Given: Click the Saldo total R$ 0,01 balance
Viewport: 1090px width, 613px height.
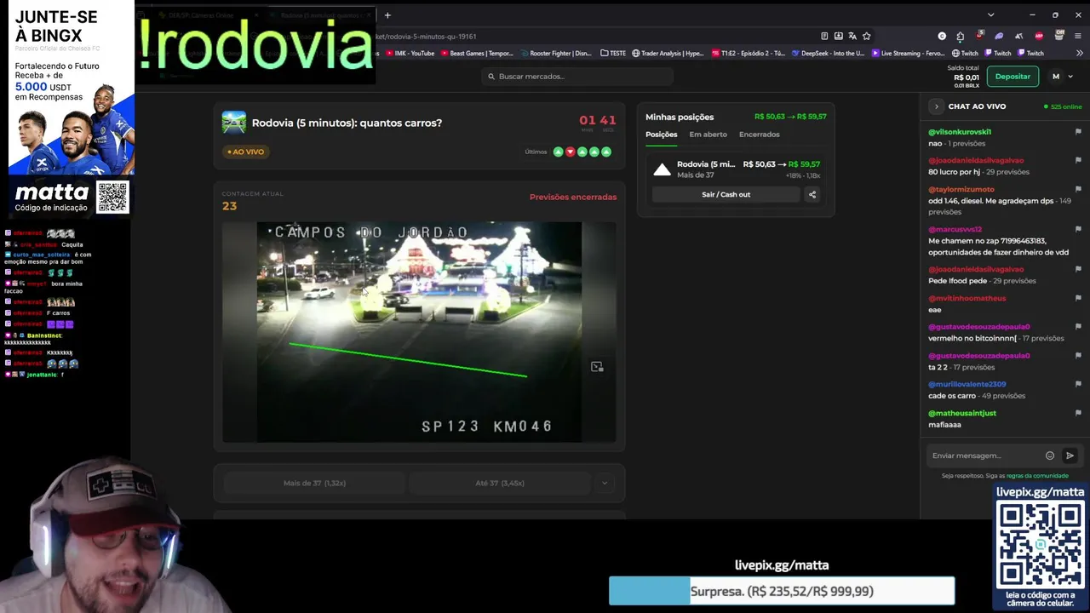Looking at the screenshot, I should pos(967,77).
